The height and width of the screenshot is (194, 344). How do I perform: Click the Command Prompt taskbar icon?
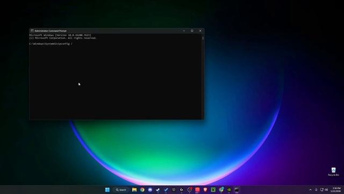tap(236, 190)
